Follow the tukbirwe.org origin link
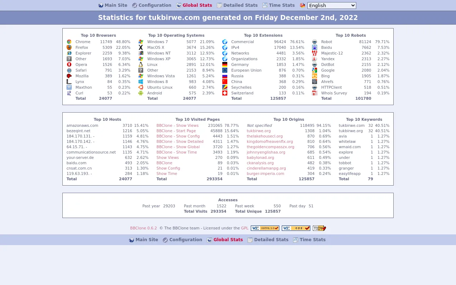This screenshot has height=285, width=456. [x=259, y=131]
